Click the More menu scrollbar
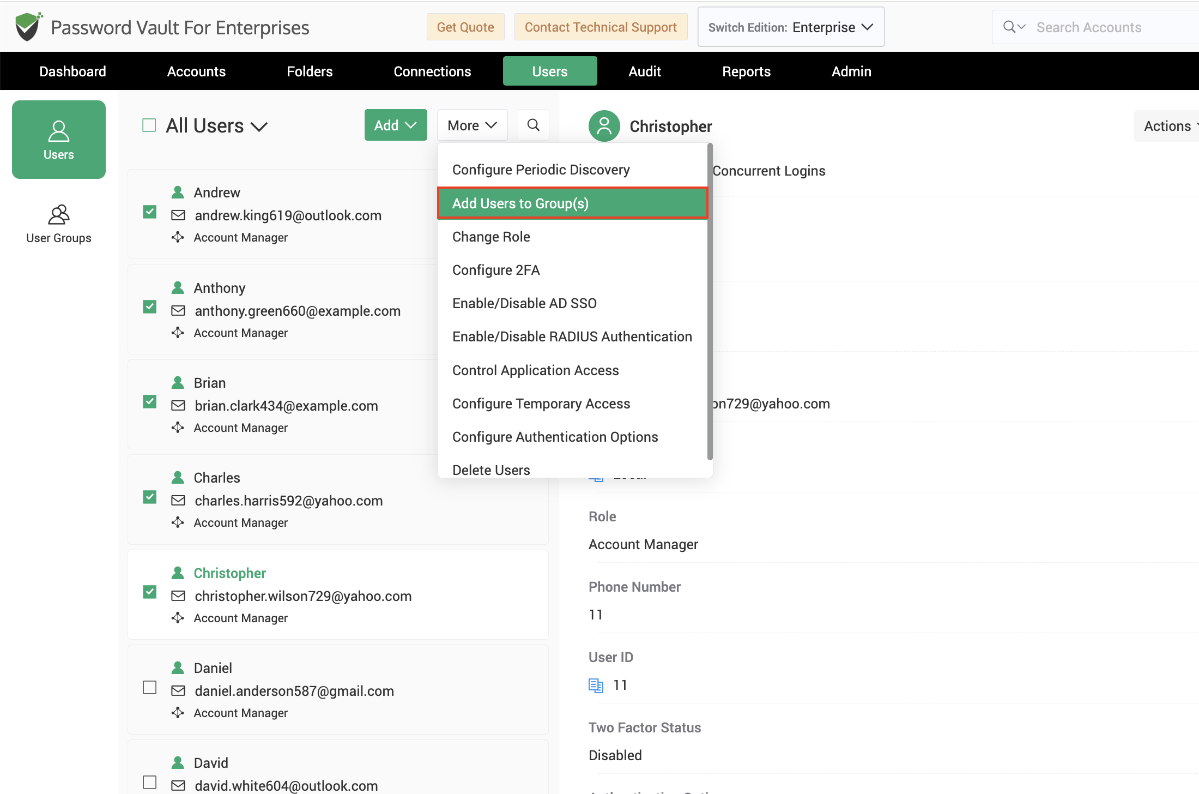Viewport: 1199px width, 794px height. coord(710,302)
